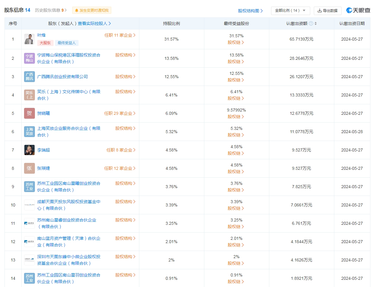Expand 贺晓曦's 任职 29 家企业 list
This screenshot has height=287, width=374.
[x=120, y=113]
